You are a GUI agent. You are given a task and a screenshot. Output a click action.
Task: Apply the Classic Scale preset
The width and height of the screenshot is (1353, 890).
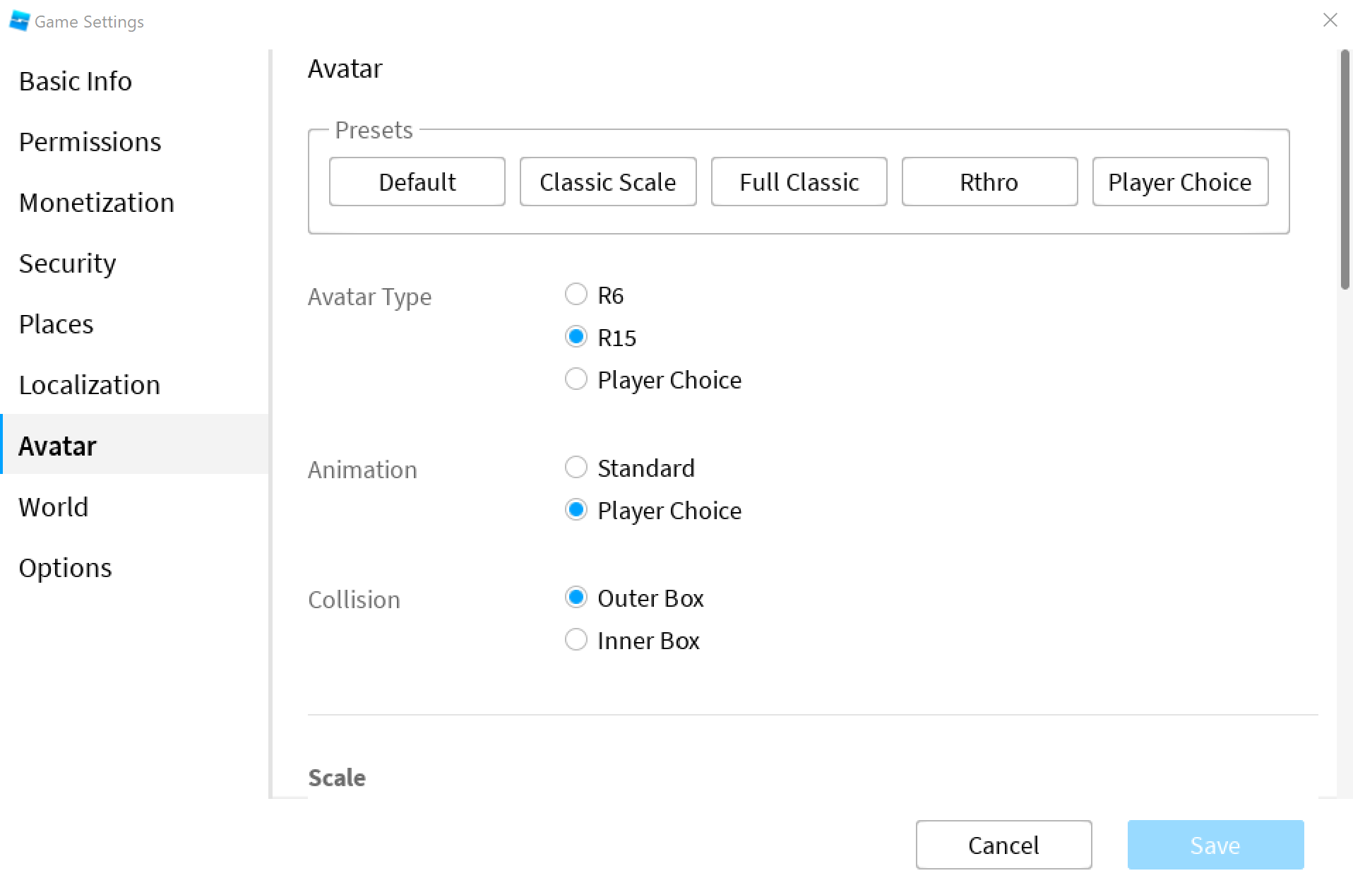click(607, 182)
